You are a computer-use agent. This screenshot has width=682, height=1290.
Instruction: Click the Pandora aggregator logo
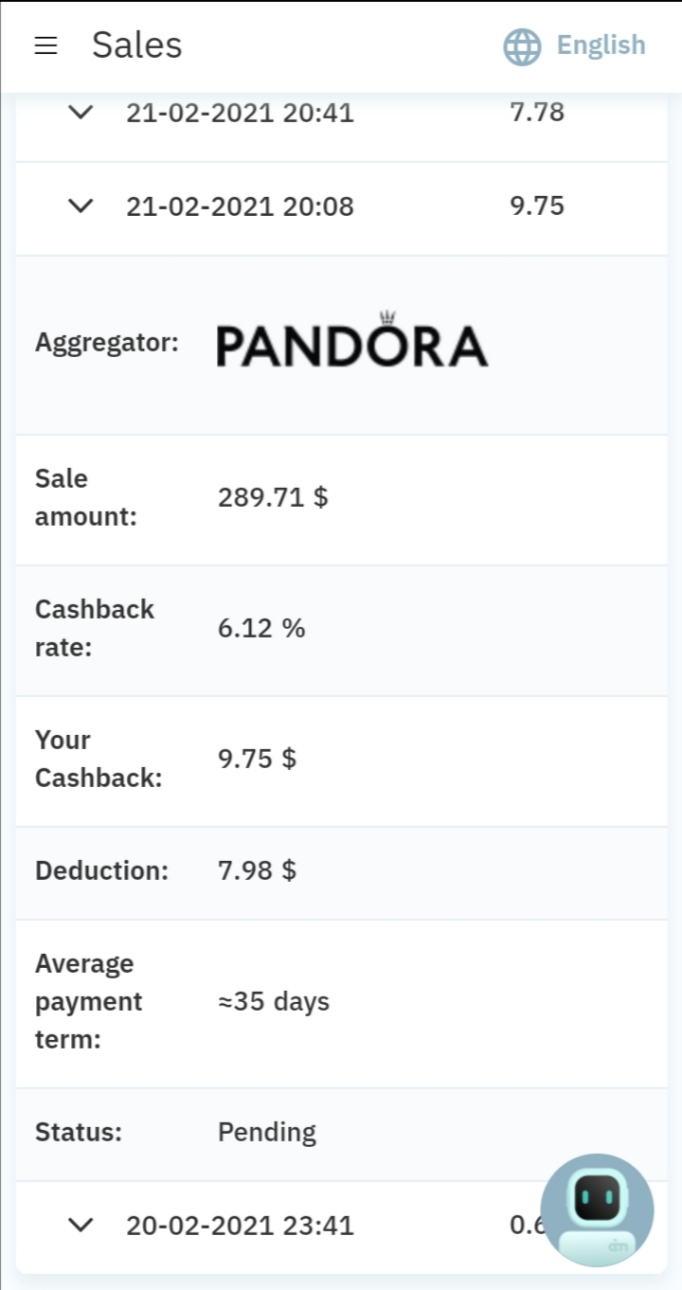pyautogui.click(x=351, y=343)
